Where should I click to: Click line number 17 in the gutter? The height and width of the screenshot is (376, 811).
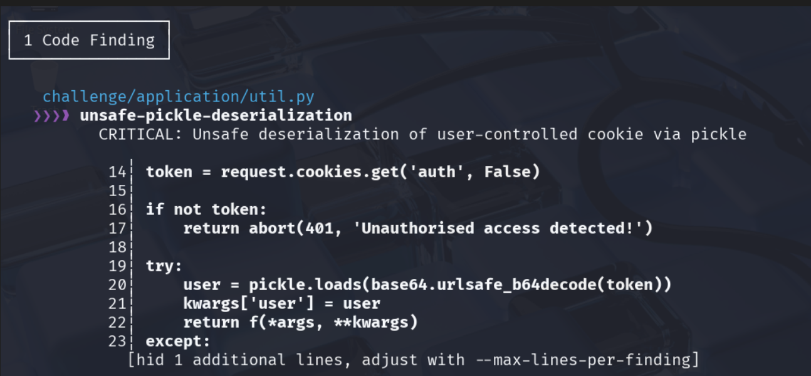[117, 229]
